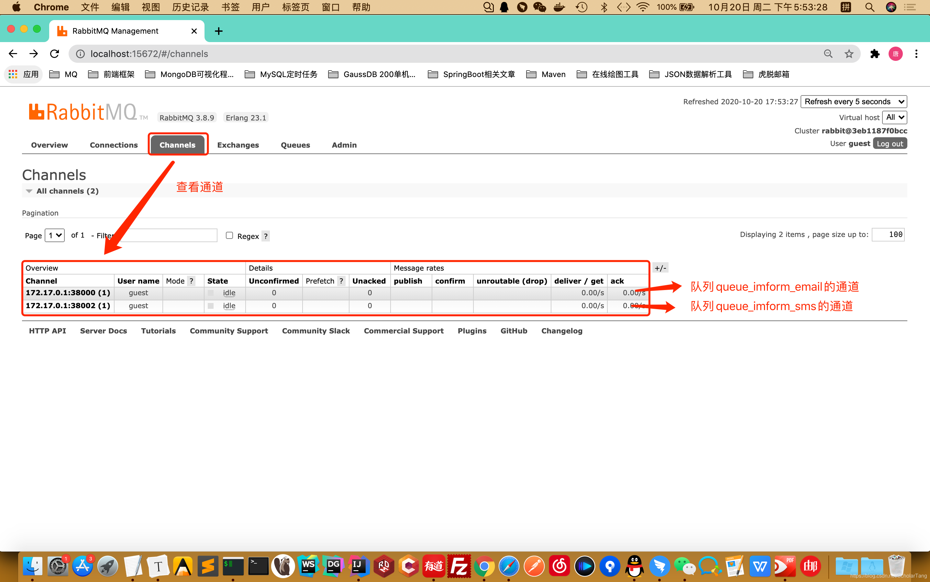Open the Tutorials footer link

(158, 331)
